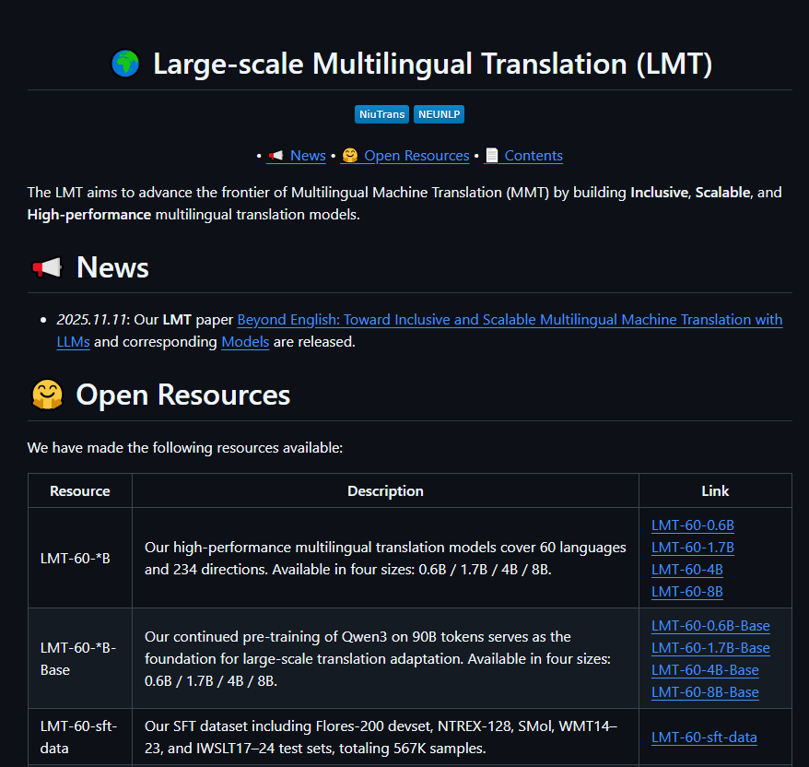
Task: Select the LMT-60-4B-Base link
Action: pos(705,670)
